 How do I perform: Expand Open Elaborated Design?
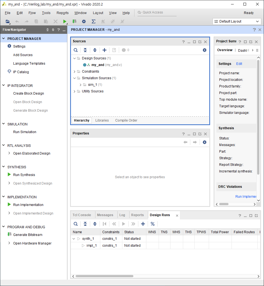coord(9,153)
